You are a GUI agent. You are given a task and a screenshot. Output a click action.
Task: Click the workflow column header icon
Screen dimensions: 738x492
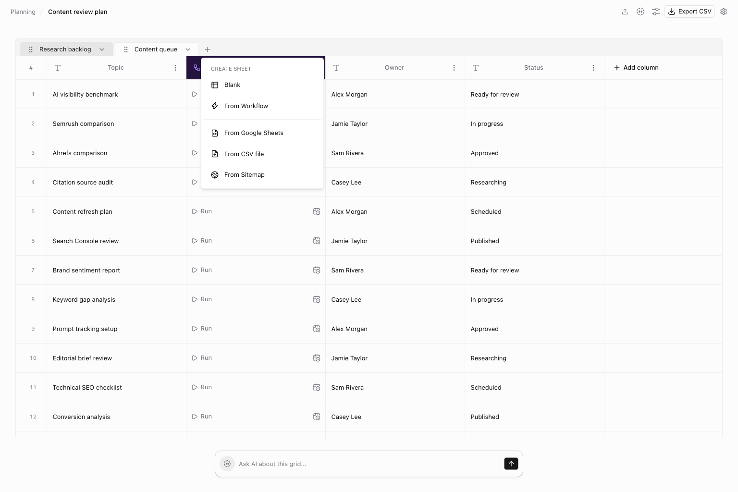click(197, 68)
